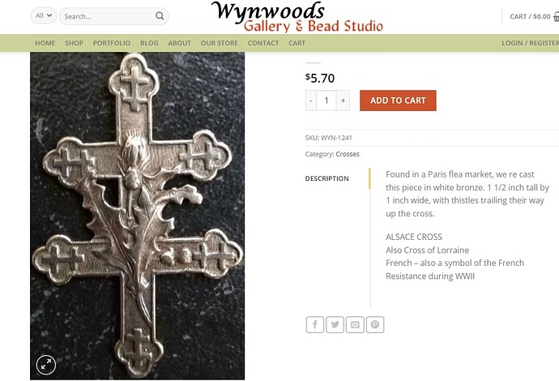This screenshot has height=381, width=559.
Task: Click the quantity number field
Action: (326, 101)
